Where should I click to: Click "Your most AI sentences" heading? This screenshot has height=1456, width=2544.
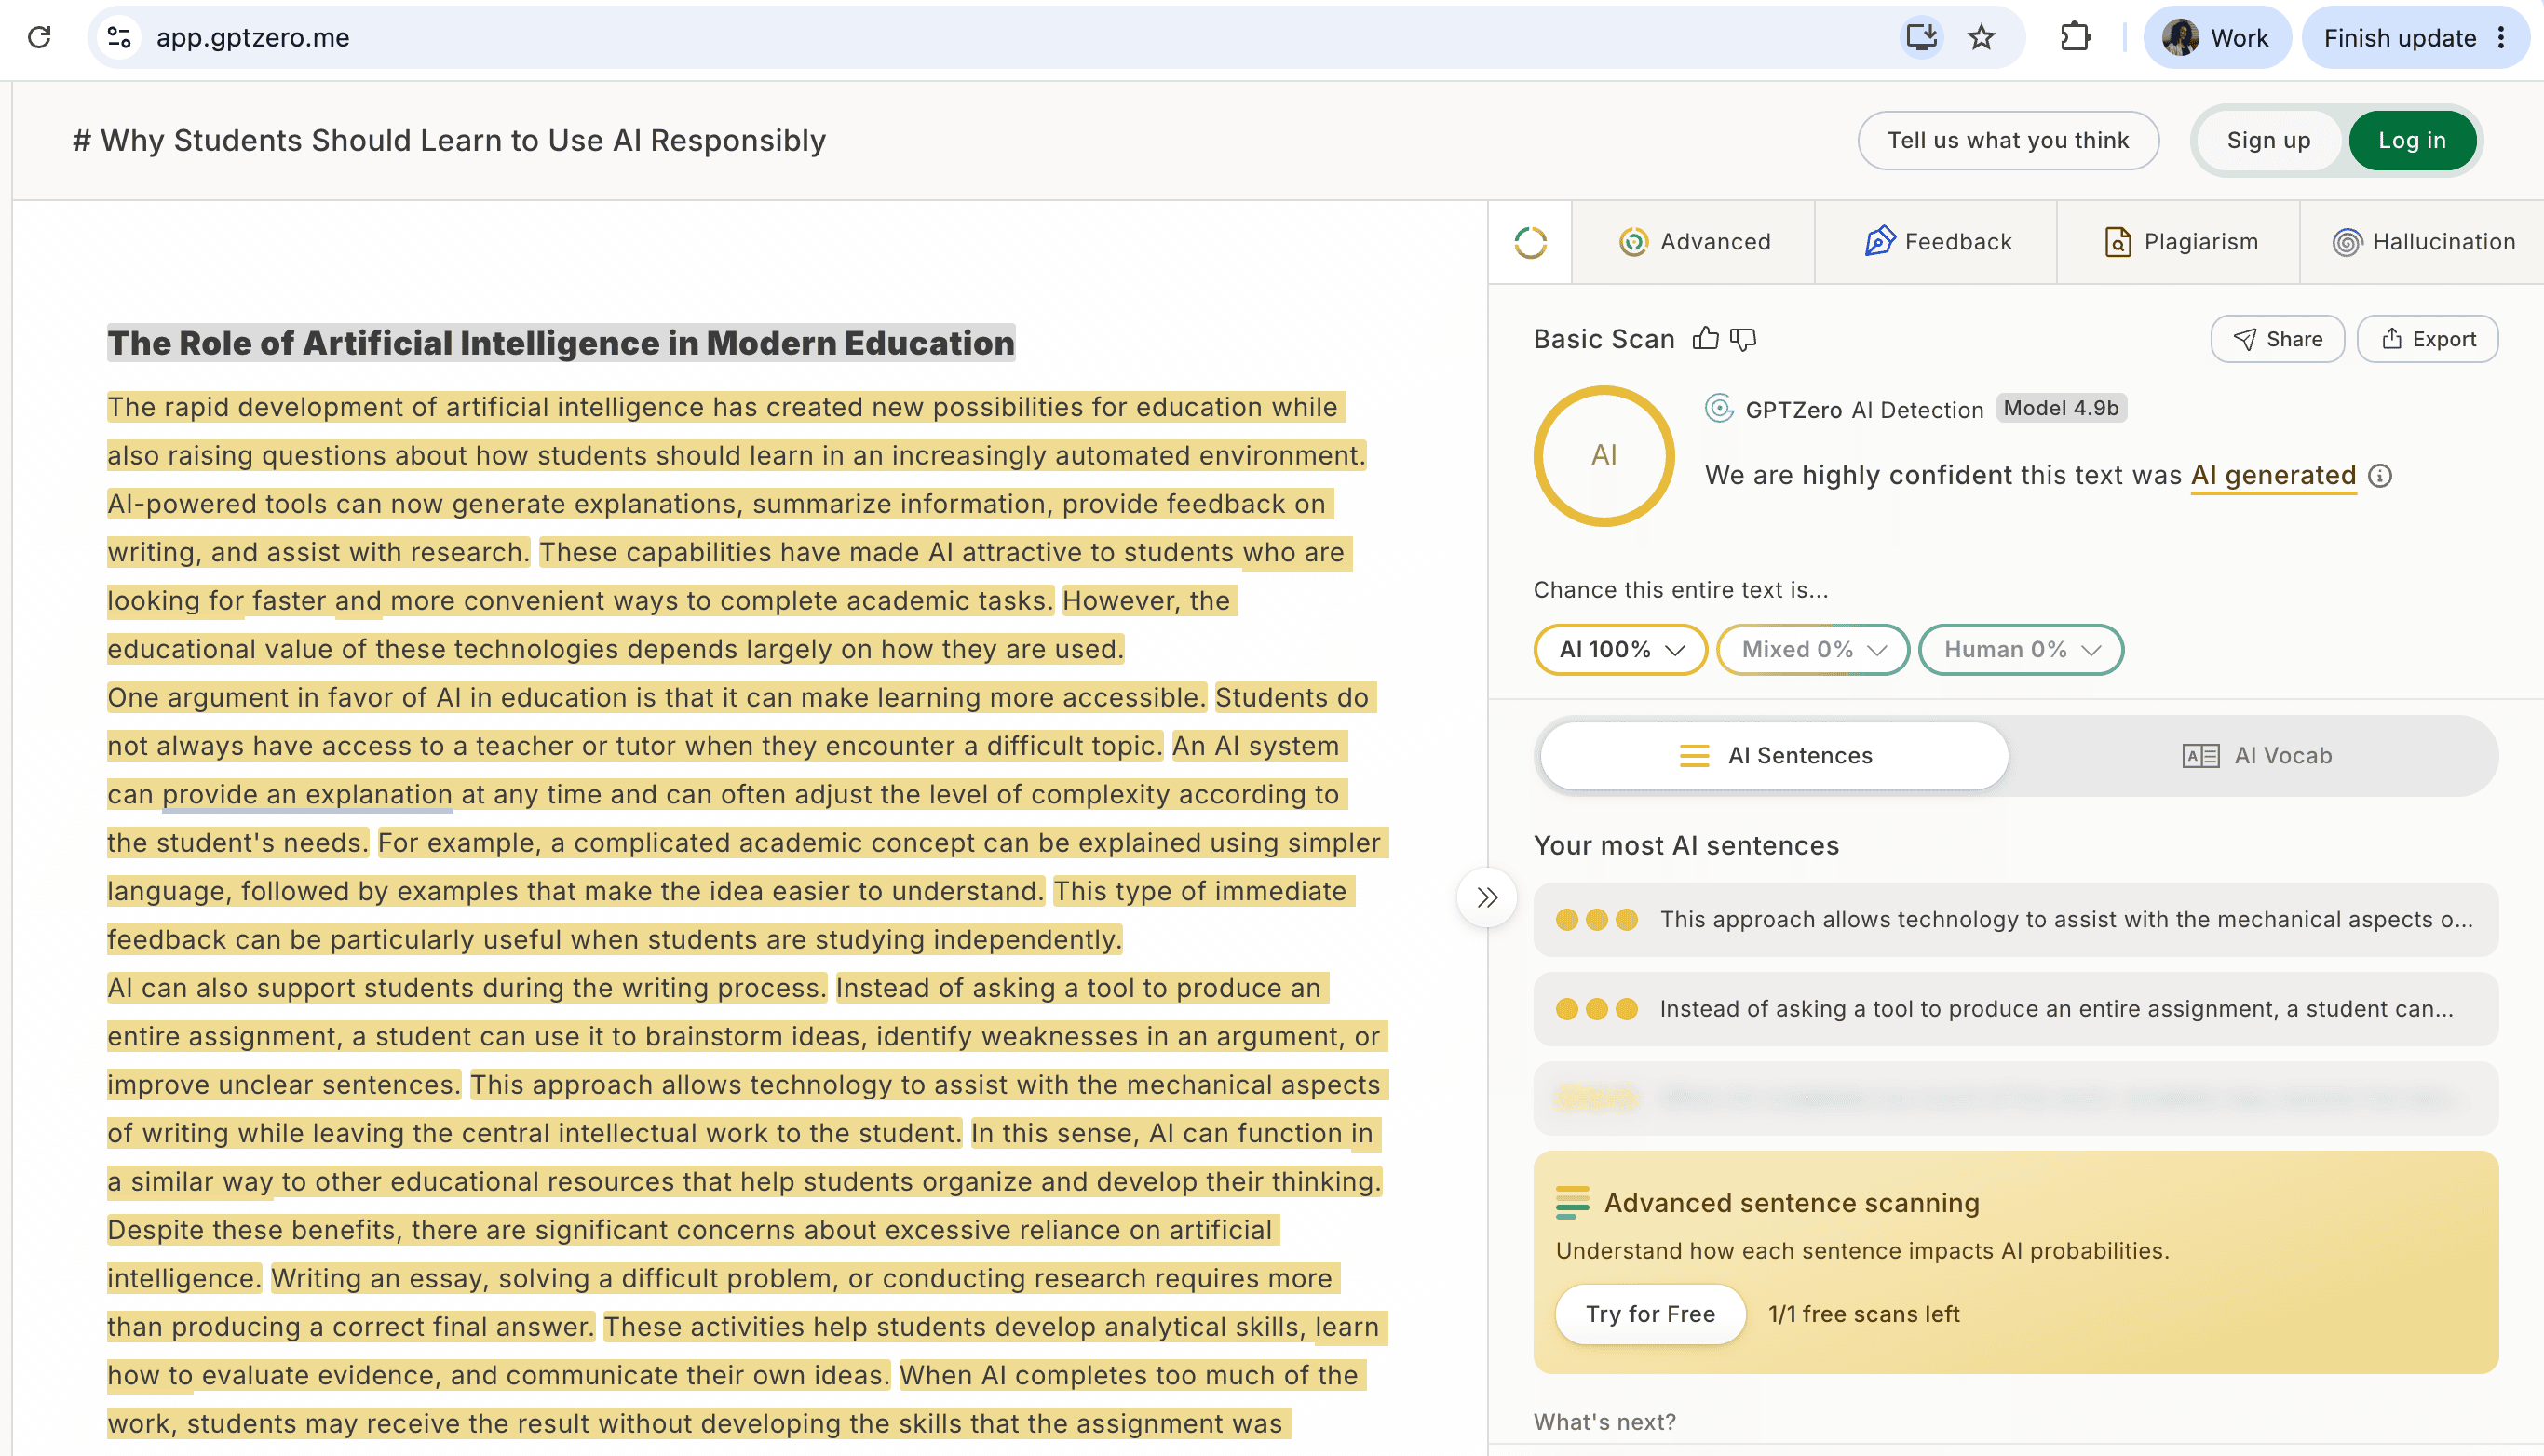(x=1686, y=846)
